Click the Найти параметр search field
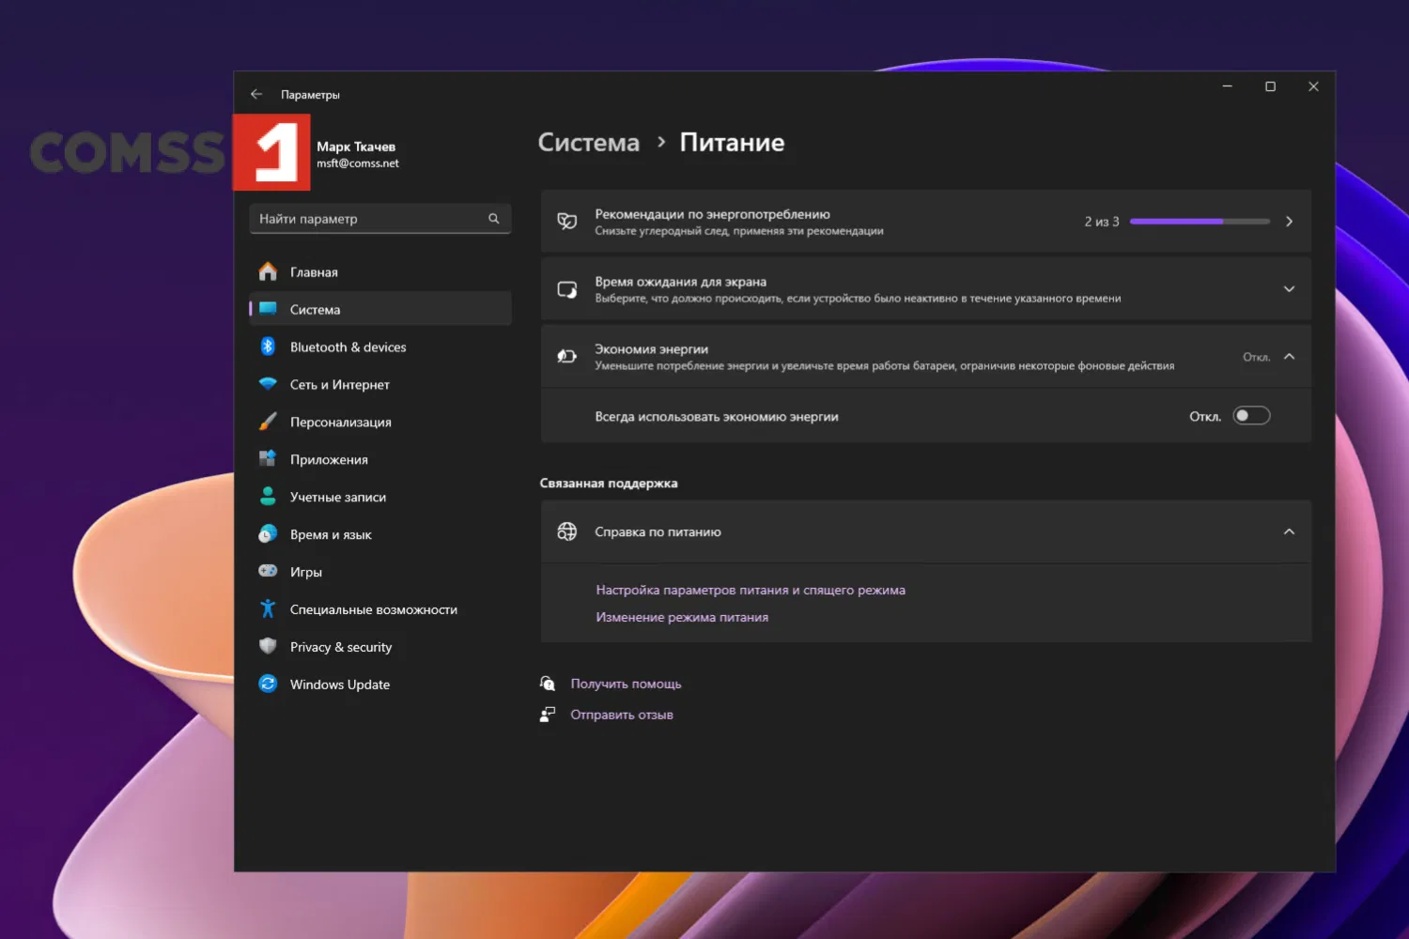 pos(371,219)
